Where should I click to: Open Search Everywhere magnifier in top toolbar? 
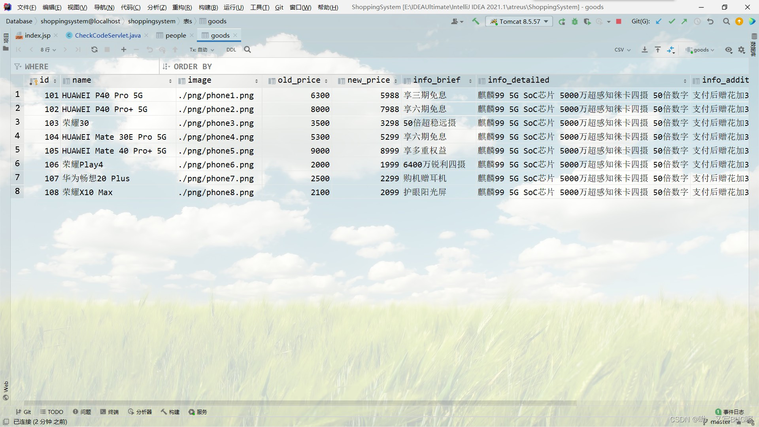point(726,21)
